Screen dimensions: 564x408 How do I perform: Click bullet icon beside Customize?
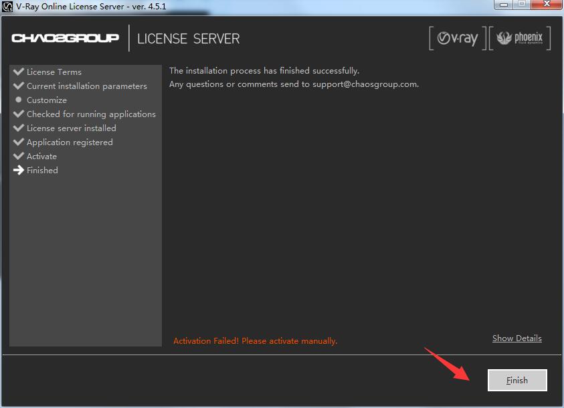(x=19, y=100)
